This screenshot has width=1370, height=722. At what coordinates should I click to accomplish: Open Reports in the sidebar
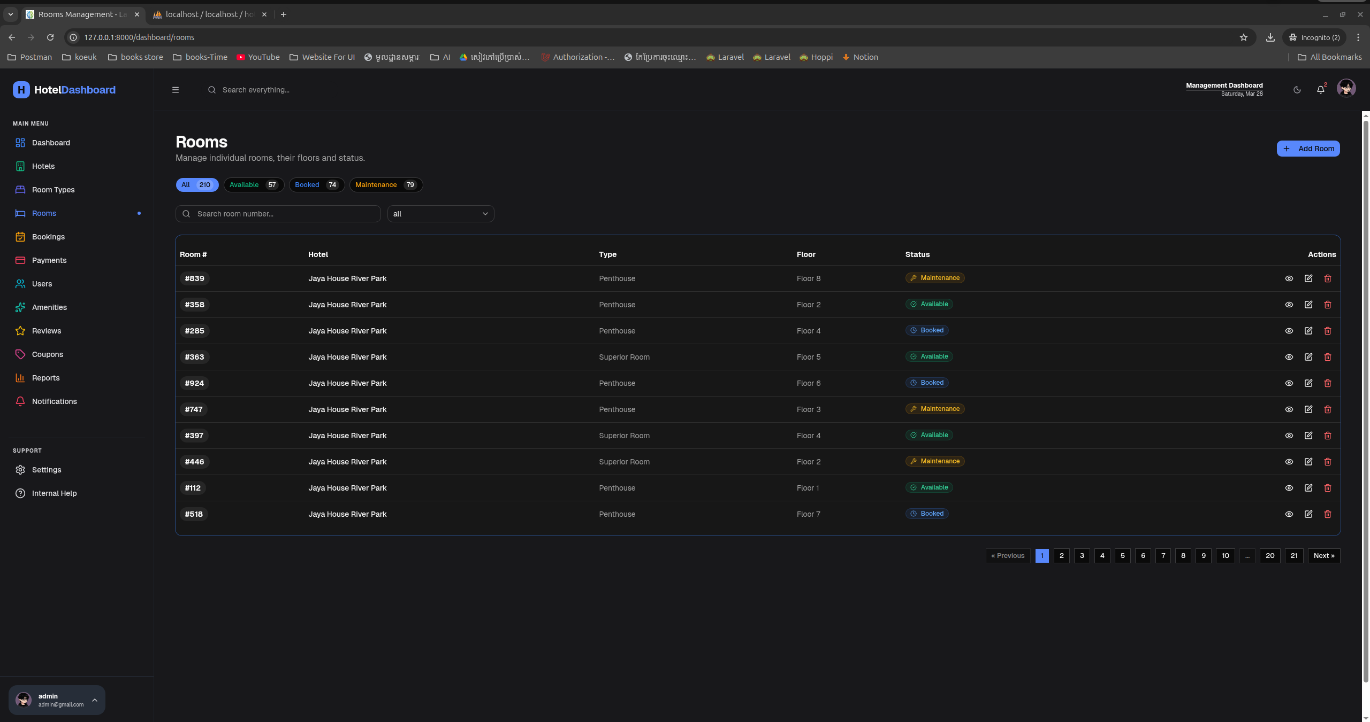click(x=77, y=378)
